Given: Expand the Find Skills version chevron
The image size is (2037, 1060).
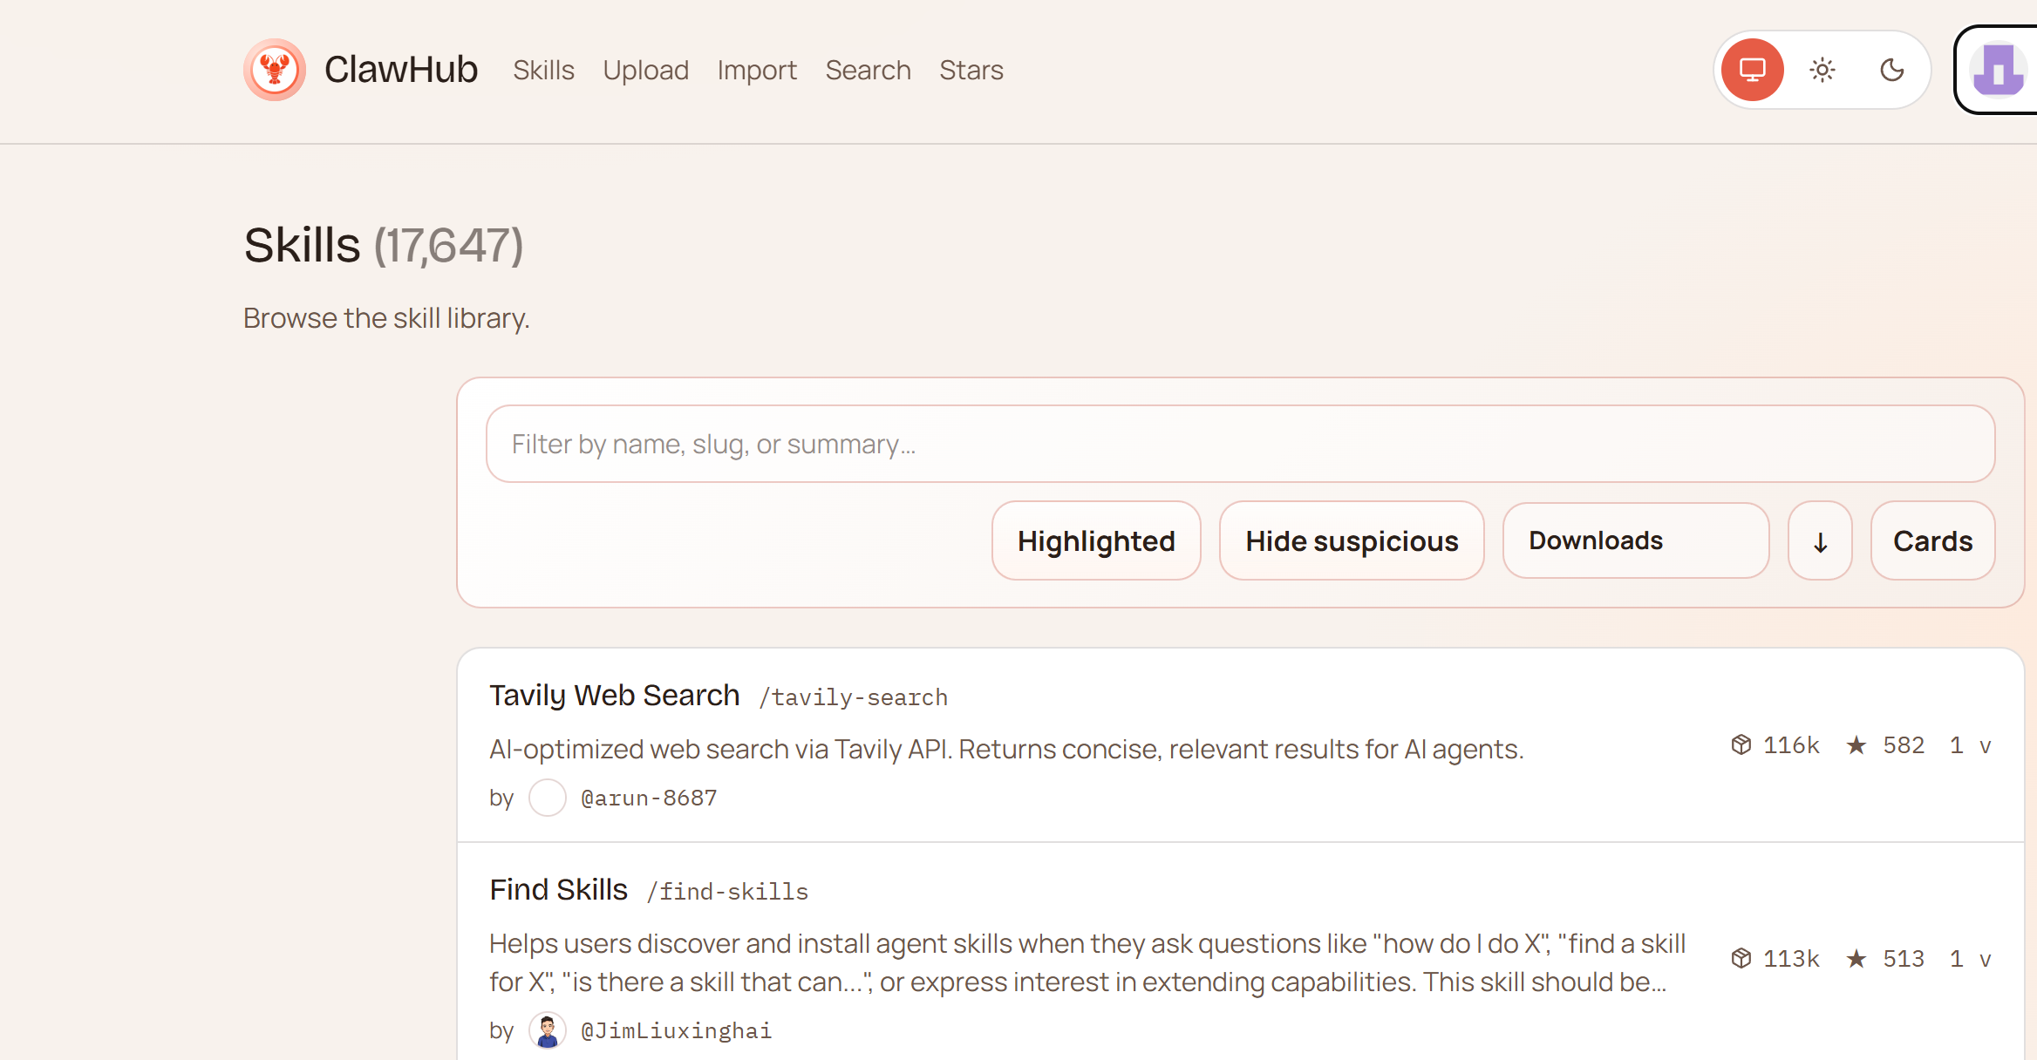Looking at the screenshot, I should 1986,960.
